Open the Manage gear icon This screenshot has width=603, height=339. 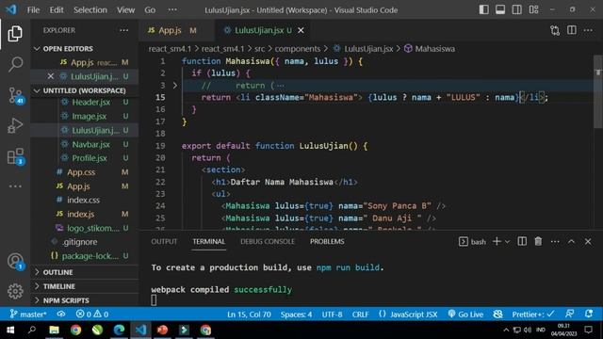15,291
